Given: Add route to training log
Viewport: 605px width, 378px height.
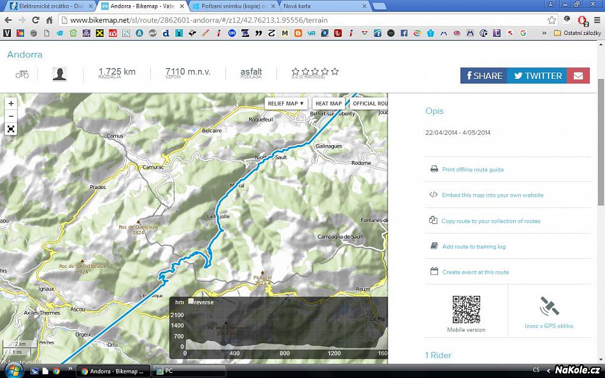Looking at the screenshot, I should 474,246.
